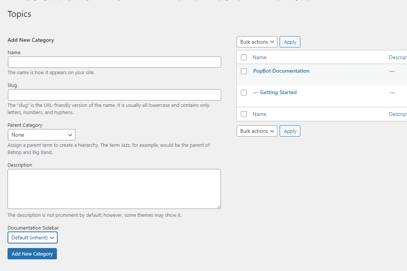407x271 pixels.
Task: Click the Name label in table footer
Action: click(259, 114)
